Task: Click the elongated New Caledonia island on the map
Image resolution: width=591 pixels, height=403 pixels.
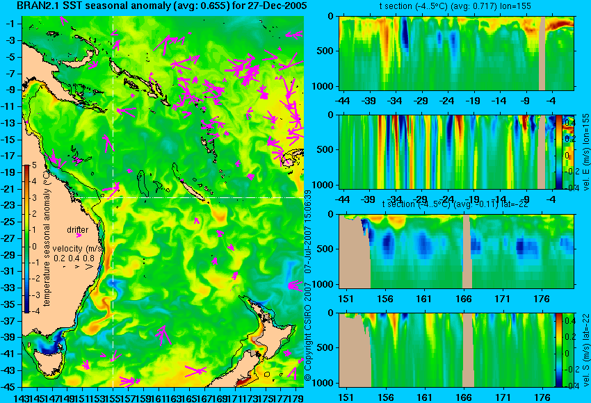Action: click(x=193, y=190)
